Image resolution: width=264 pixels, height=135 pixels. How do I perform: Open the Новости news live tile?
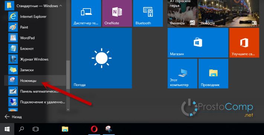pos(229,13)
